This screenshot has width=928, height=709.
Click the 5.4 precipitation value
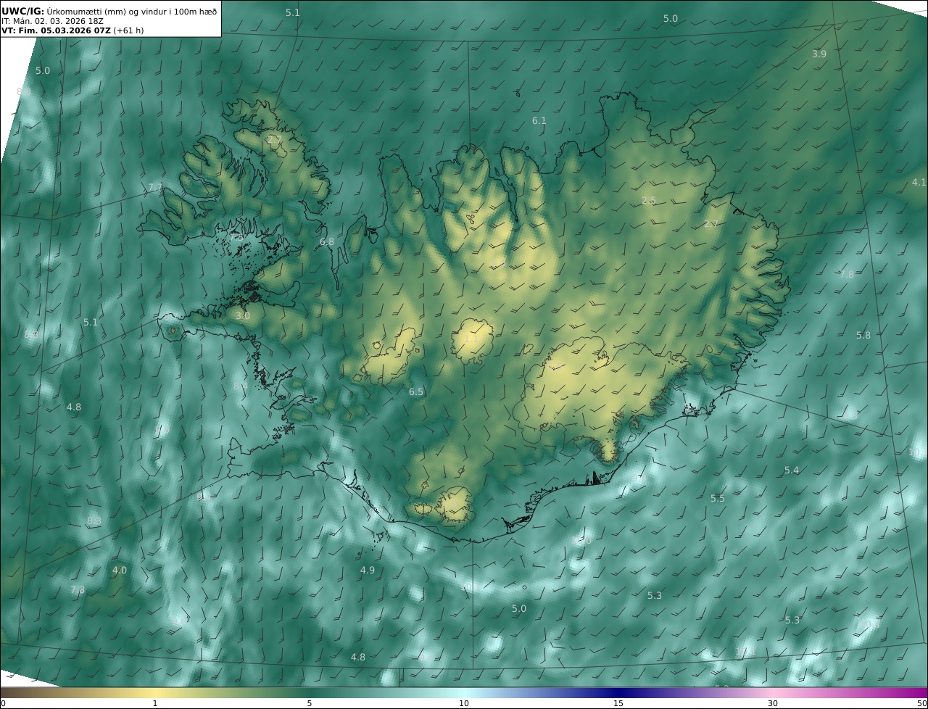click(791, 470)
